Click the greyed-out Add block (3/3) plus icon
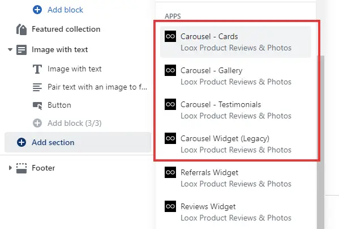 tap(37, 123)
